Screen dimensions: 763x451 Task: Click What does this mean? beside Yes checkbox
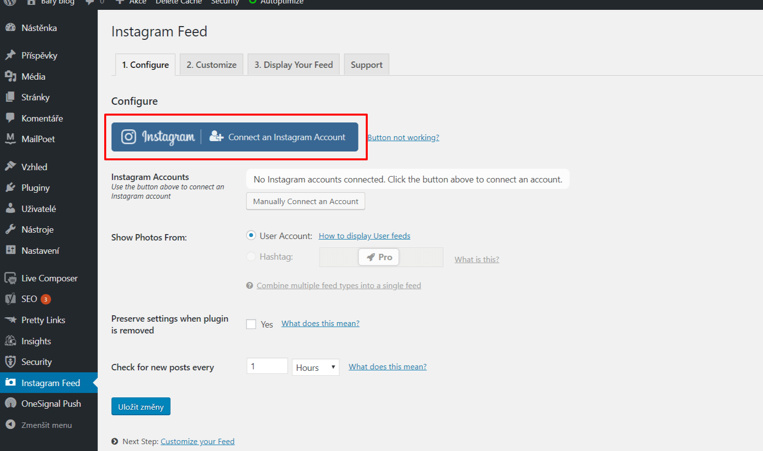coord(321,323)
